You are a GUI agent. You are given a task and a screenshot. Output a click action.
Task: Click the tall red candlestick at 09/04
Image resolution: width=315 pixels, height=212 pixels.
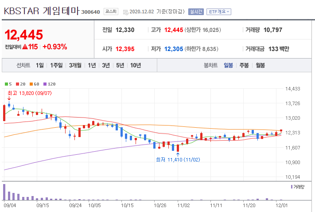click(4, 113)
